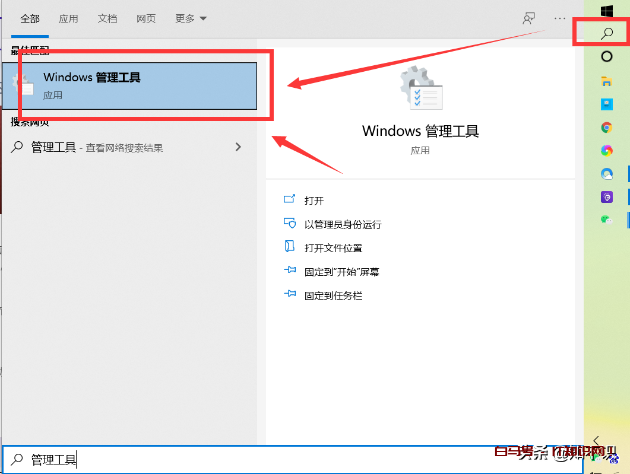
Task: Open the 更多 filter dropdown
Action: tap(190, 18)
